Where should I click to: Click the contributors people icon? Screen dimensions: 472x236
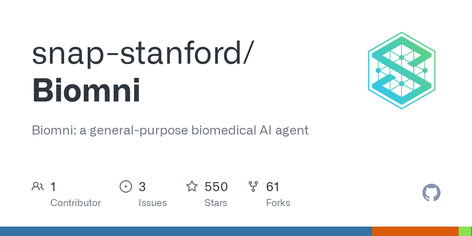[38, 186]
